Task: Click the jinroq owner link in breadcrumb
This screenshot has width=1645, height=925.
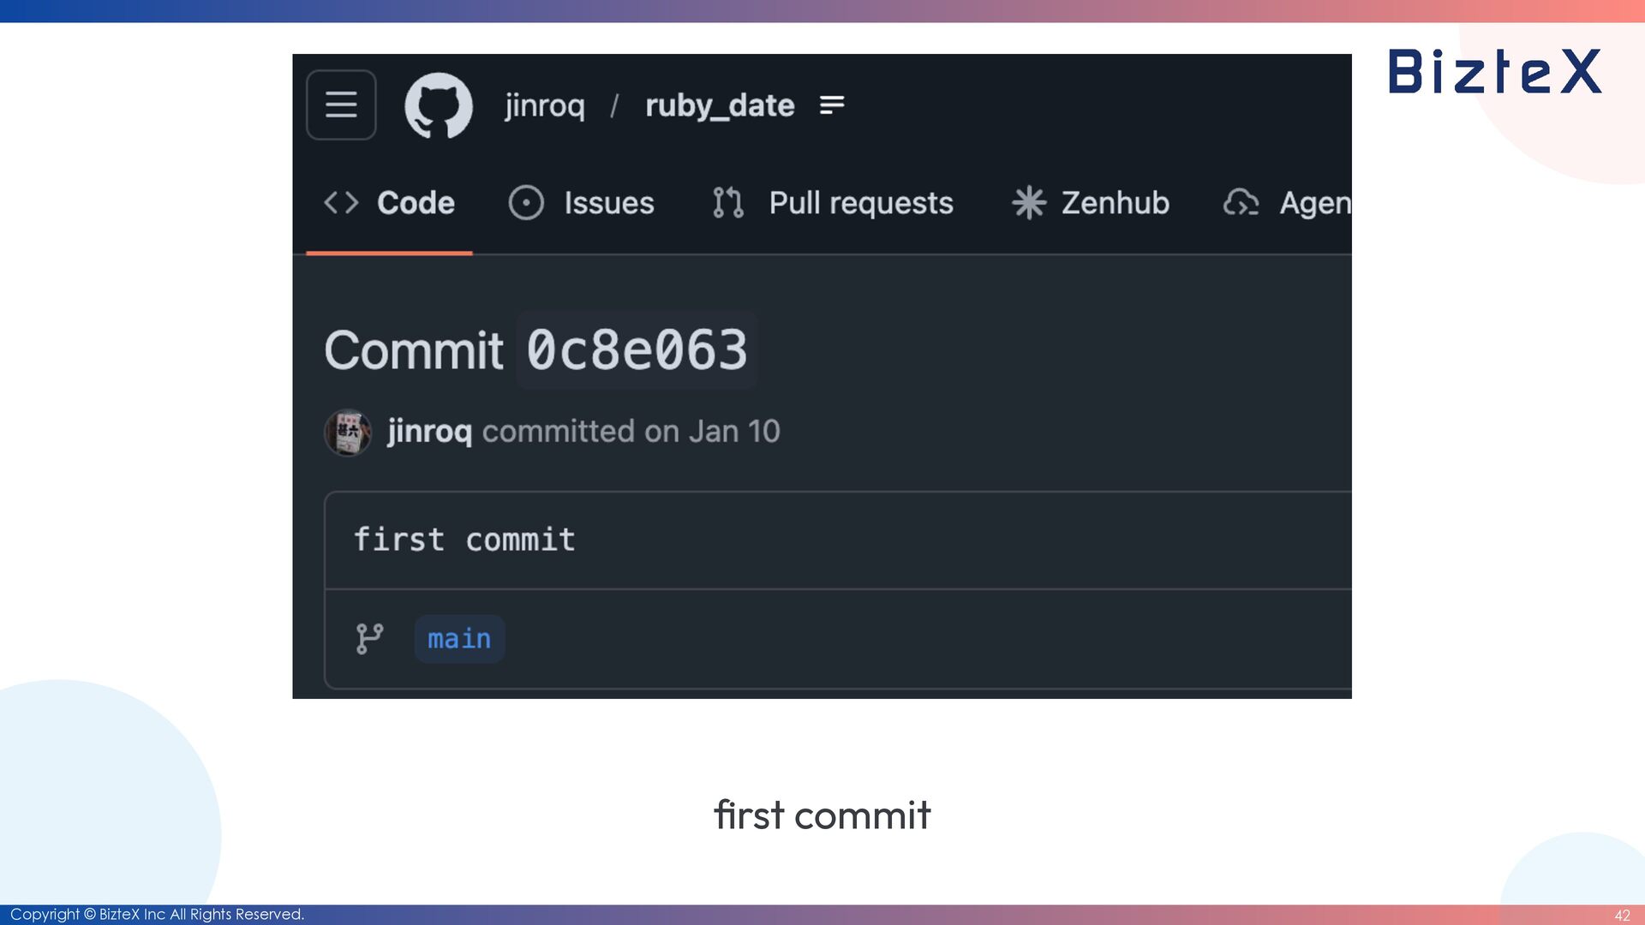Action: click(x=545, y=105)
